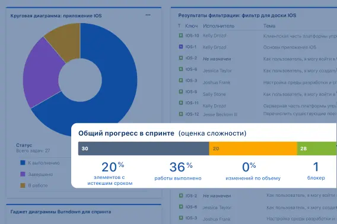Click the blue swatch for 'К выполнению'

[x=23, y=162]
